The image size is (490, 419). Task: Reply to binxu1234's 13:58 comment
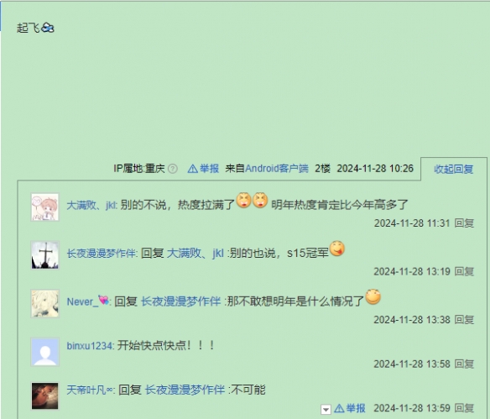pos(464,364)
